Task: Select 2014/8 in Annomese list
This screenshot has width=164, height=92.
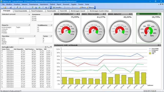Action: pyautogui.click(x=34, y=18)
